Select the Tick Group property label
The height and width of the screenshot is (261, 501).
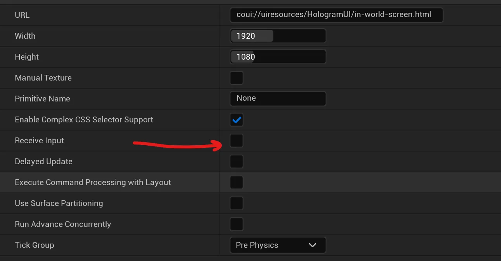[x=34, y=245]
